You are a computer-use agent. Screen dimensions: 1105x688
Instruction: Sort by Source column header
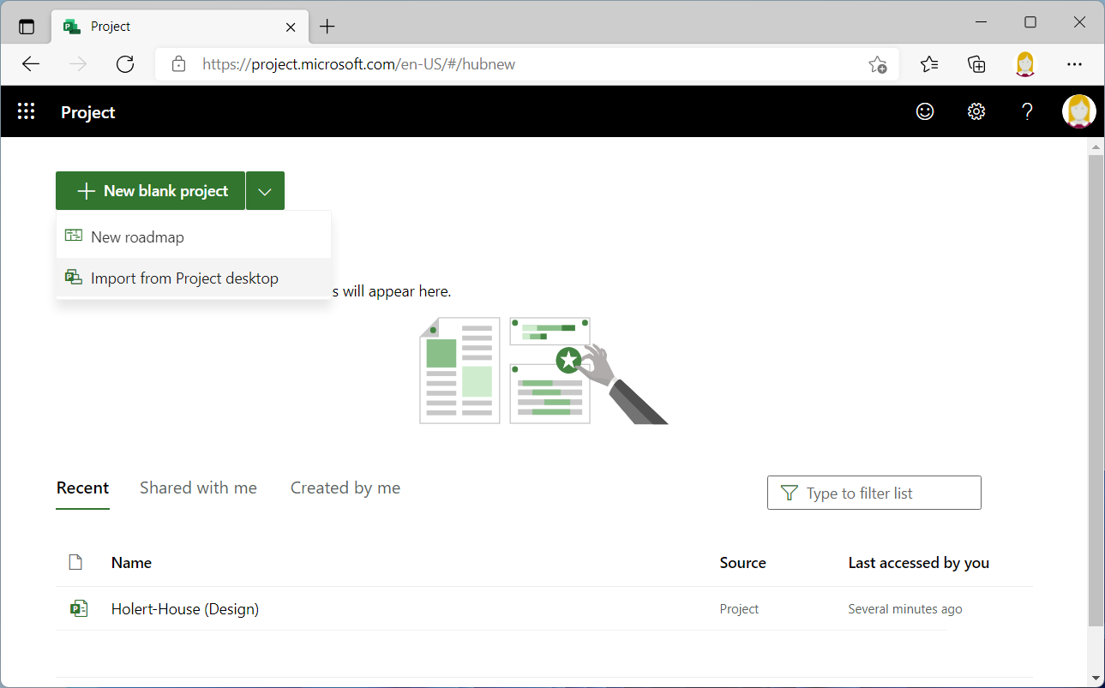coord(742,563)
